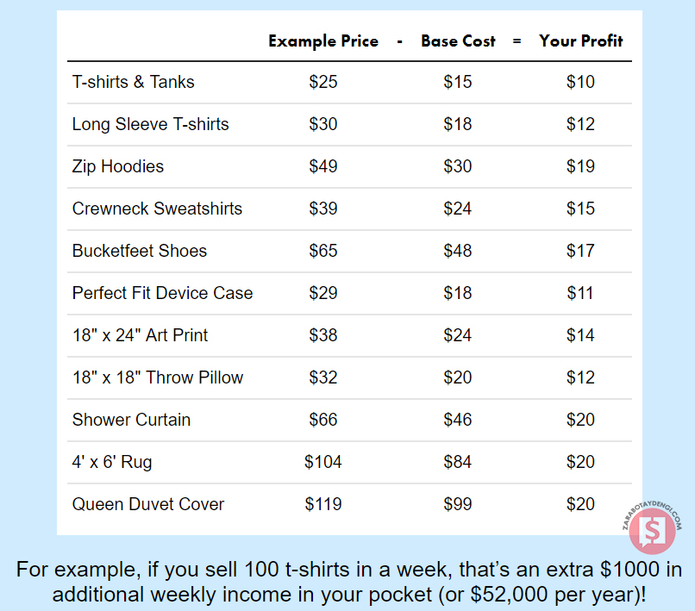Click the $119 Queen Duvet Cover price
The image size is (695, 611).
(323, 504)
